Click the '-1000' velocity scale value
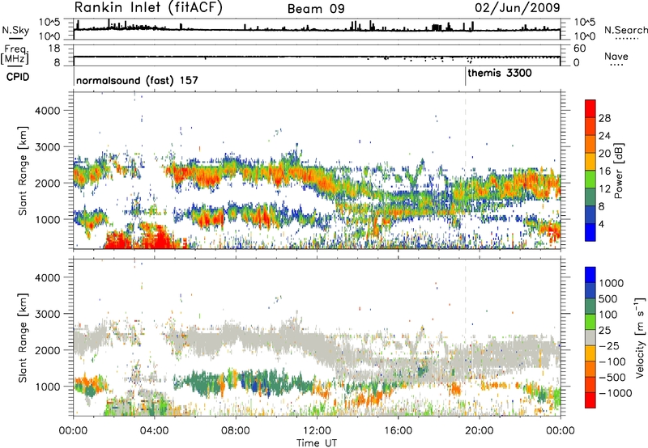 pos(615,393)
